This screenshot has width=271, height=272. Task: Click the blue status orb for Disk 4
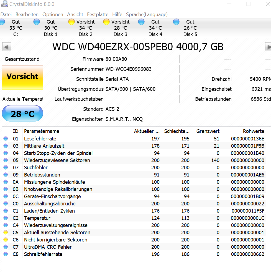(x=141, y=22)
